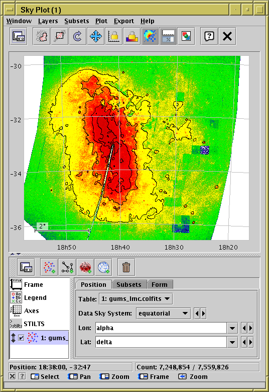Click the X close plot toolbar icon
Screen dimensions: 269x392
pos(227,37)
